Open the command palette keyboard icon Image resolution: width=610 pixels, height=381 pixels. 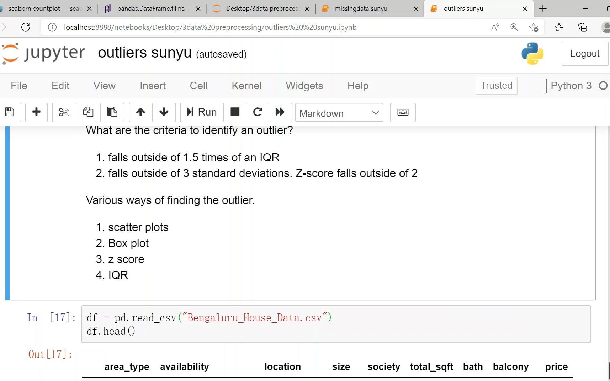point(402,112)
